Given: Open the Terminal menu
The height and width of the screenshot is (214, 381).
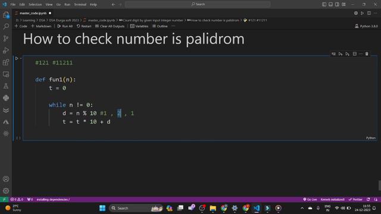Looking at the screenshot, I should [x=80, y=4].
